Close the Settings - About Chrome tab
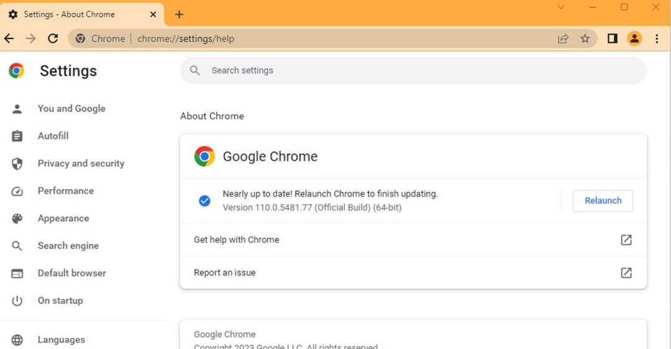671x349 pixels. pyautogui.click(x=153, y=14)
